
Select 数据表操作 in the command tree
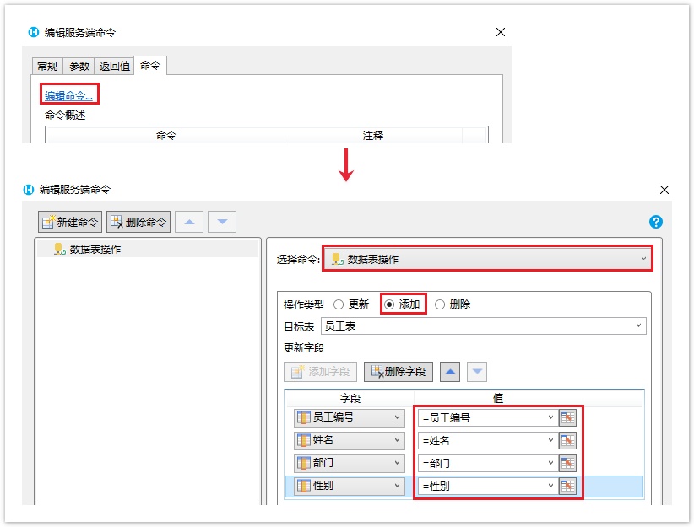point(95,249)
